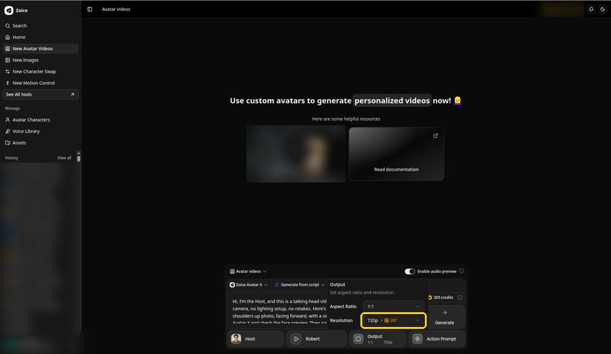Click the info icon beside audio preview
Screen dimensions: 611x354
[462, 271]
